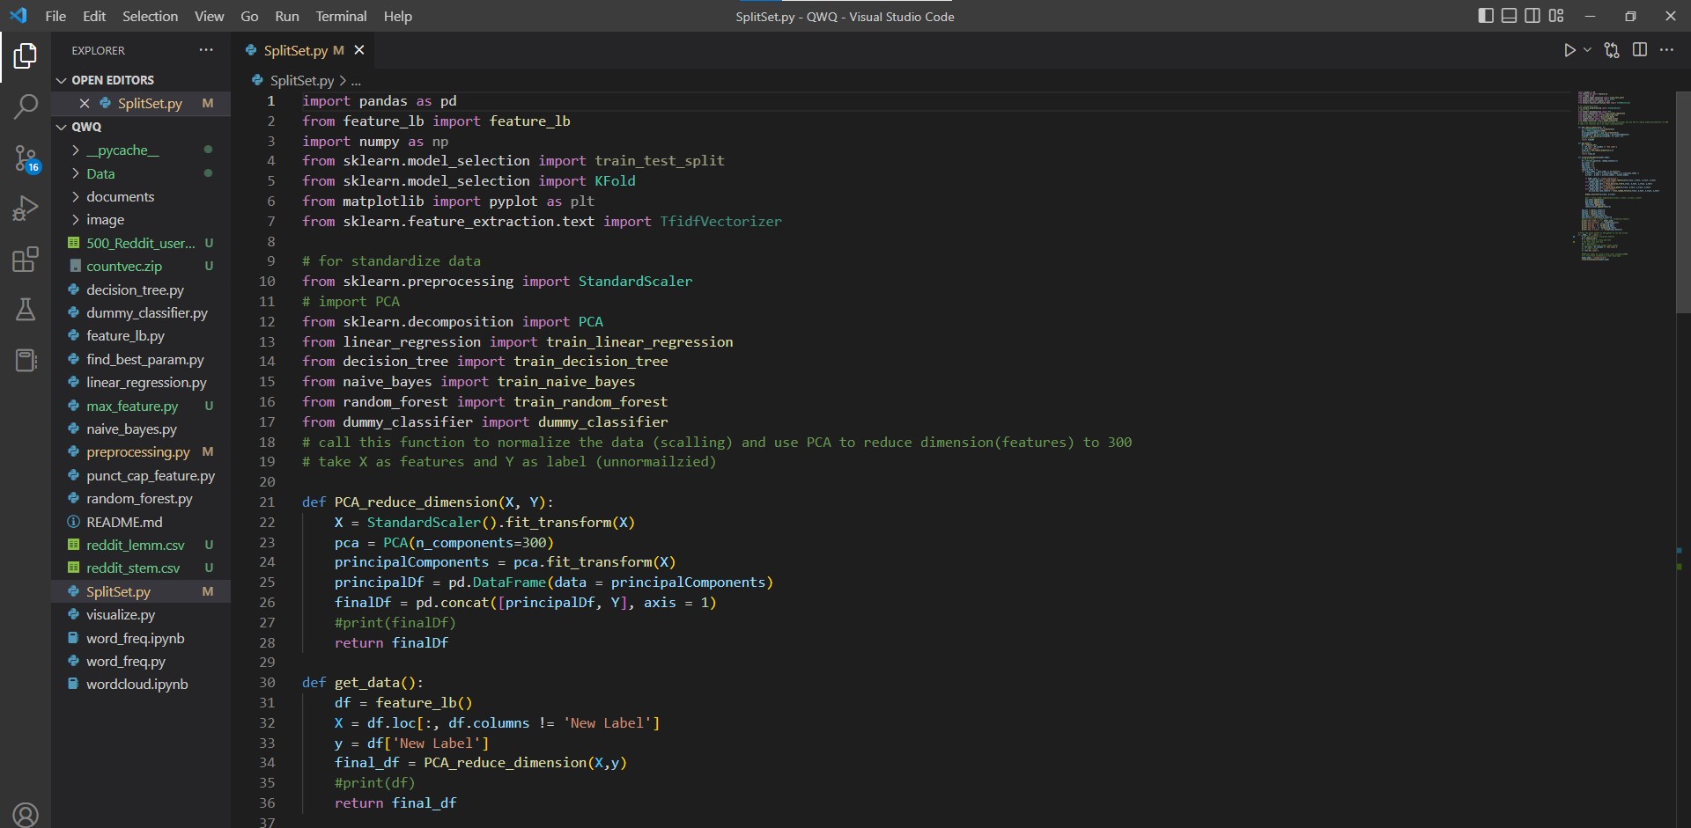The width and height of the screenshot is (1691, 828).
Task: Click line number 30 in the gutter
Action: point(267,682)
